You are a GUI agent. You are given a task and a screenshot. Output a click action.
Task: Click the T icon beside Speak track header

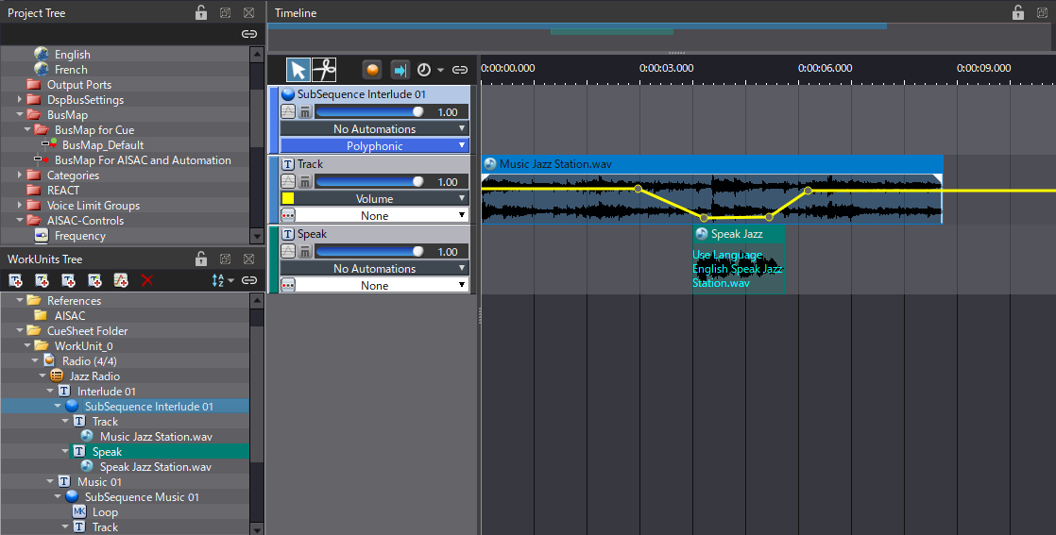[288, 234]
